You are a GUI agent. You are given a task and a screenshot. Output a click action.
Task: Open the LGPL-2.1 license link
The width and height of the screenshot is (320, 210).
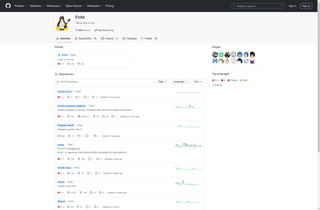84,116
